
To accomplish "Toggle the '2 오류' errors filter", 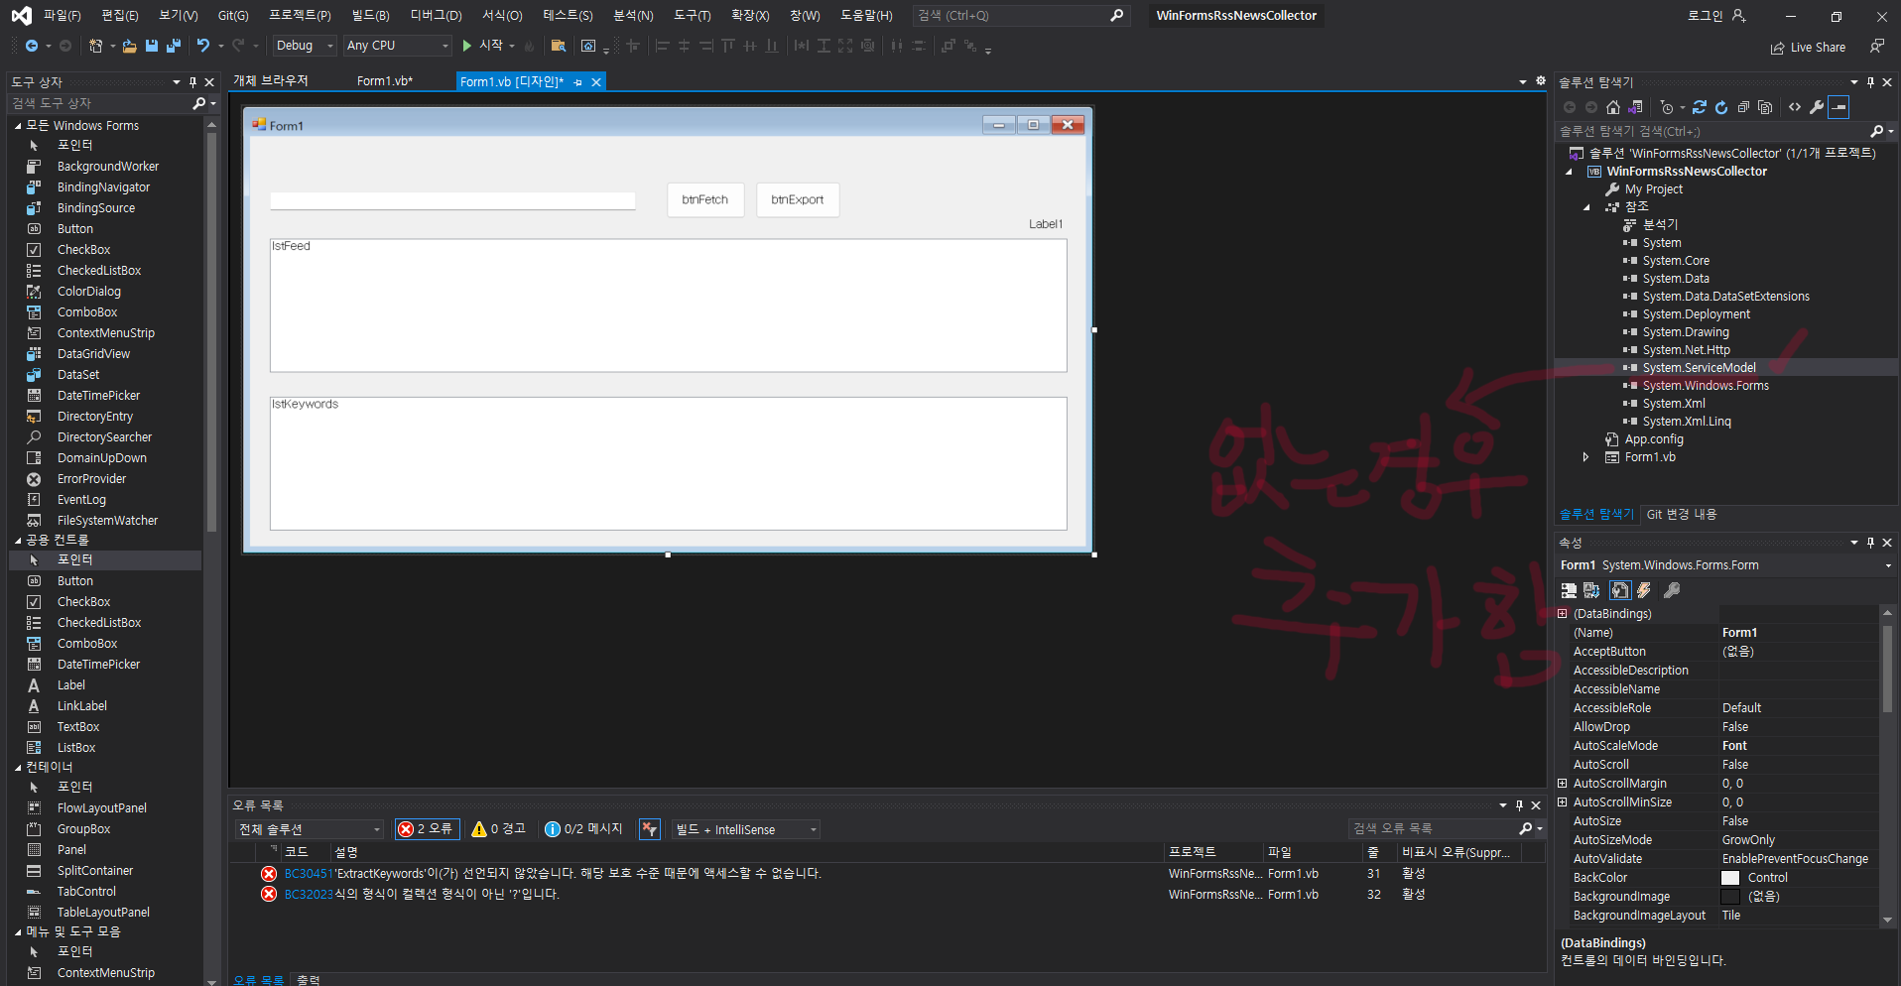I will pyautogui.click(x=427, y=829).
